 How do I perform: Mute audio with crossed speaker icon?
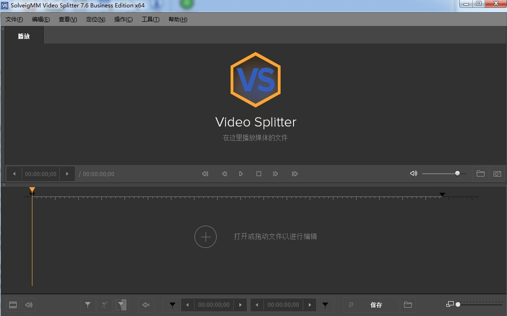point(146,305)
